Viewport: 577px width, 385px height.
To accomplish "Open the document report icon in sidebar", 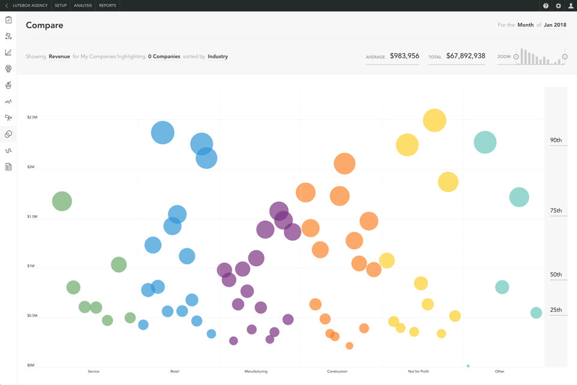I will click(8, 167).
